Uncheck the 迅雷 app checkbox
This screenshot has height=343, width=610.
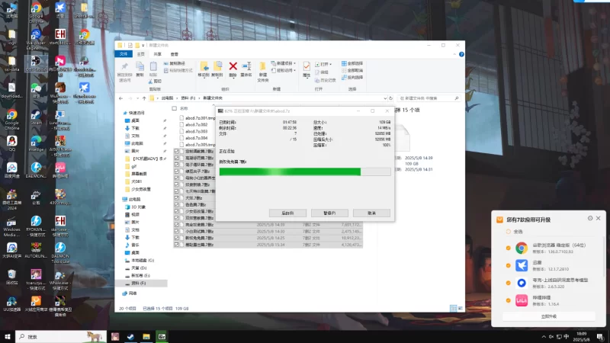(x=508, y=265)
